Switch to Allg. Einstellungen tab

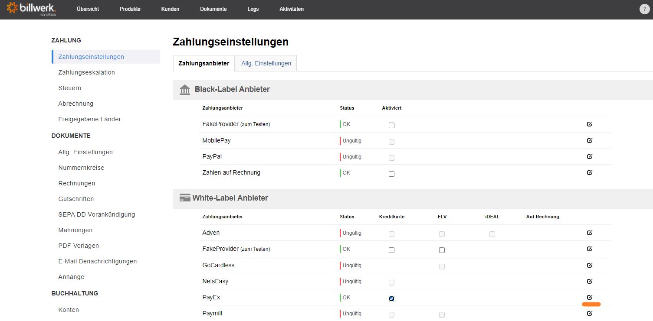[x=266, y=63]
